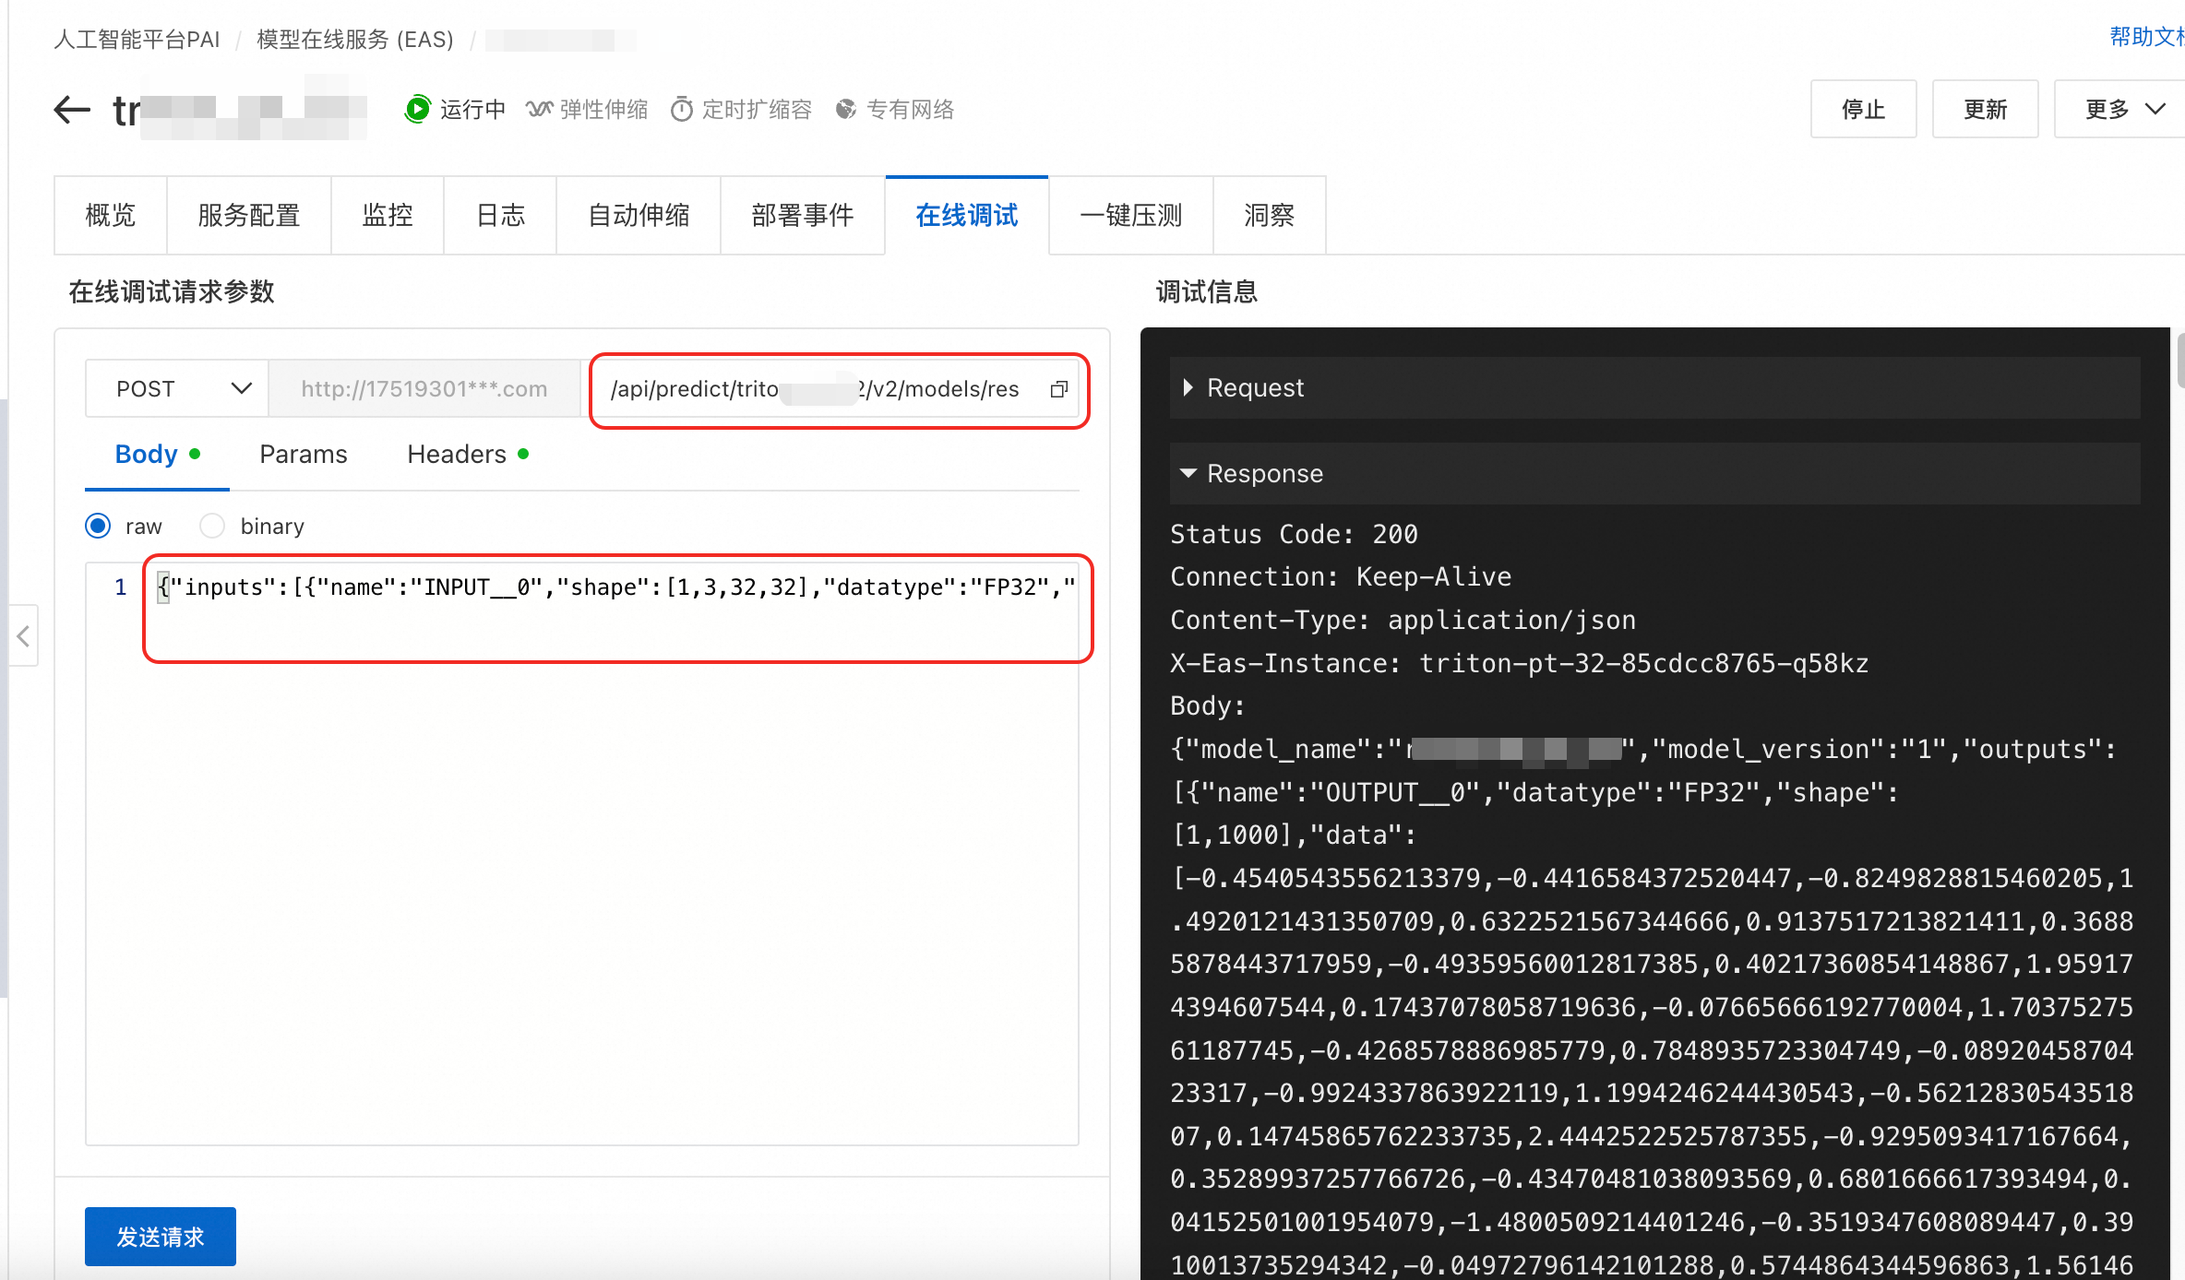Image resolution: width=2185 pixels, height=1280 pixels.
Task: Click the private network (专有网络) icon
Action: [x=845, y=110]
